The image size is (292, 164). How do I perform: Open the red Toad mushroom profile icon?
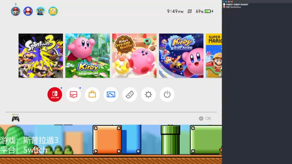28,11
